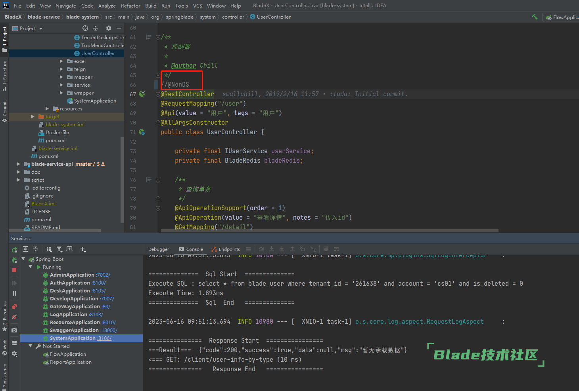Click the Build project hammer icon
The width and height of the screenshot is (579, 391).
[x=535, y=17]
